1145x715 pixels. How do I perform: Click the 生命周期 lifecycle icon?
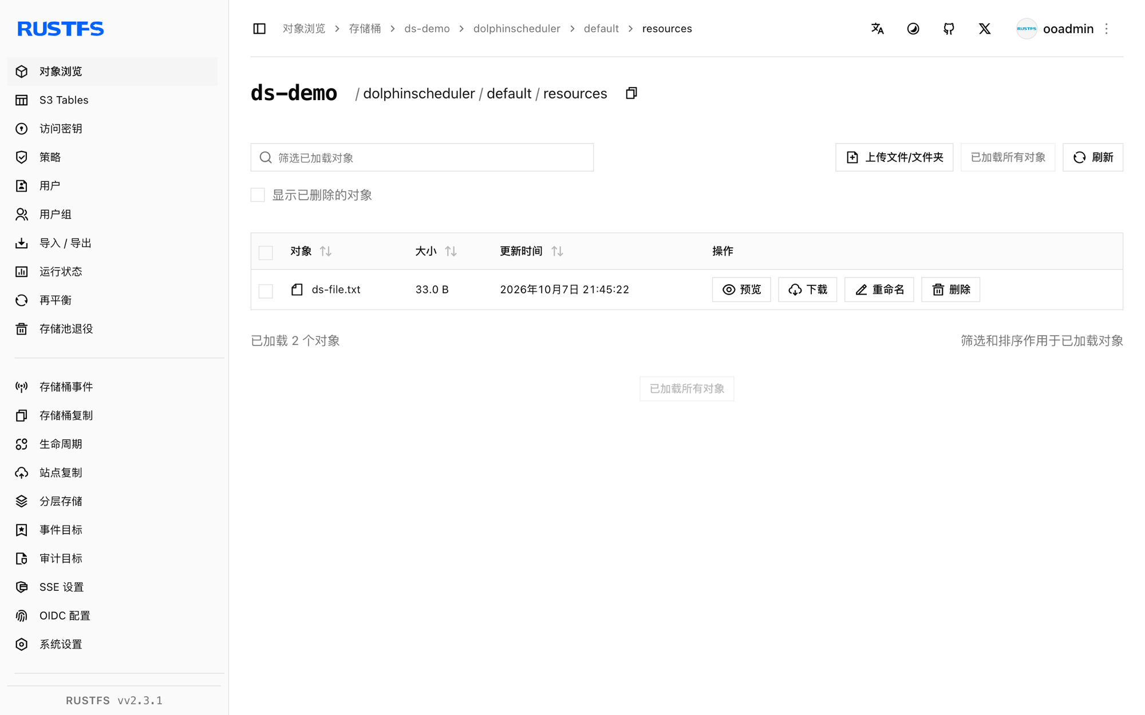point(22,444)
